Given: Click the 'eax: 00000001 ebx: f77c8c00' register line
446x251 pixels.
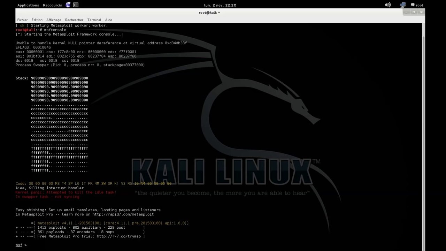Looking at the screenshot, I should (76, 52).
